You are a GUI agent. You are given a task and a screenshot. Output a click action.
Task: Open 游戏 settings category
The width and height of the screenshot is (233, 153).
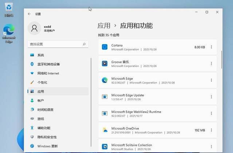pos(58,119)
